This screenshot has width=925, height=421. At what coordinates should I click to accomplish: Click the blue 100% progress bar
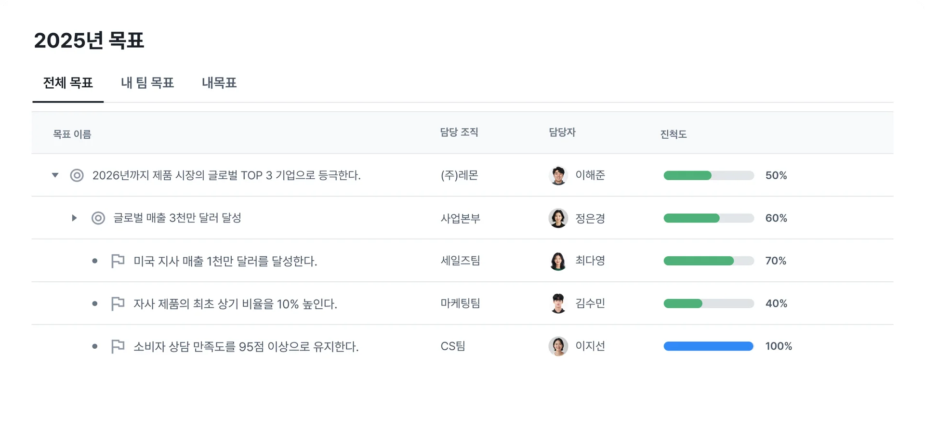(x=708, y=346)
